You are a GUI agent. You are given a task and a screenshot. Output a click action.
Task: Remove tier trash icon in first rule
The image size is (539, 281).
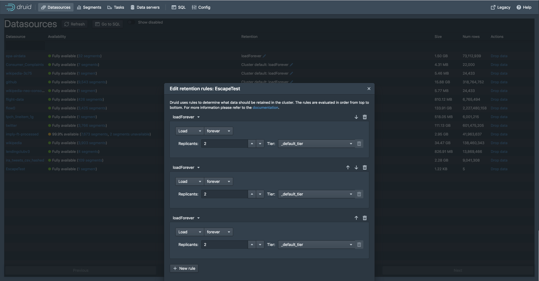[359, 144]
